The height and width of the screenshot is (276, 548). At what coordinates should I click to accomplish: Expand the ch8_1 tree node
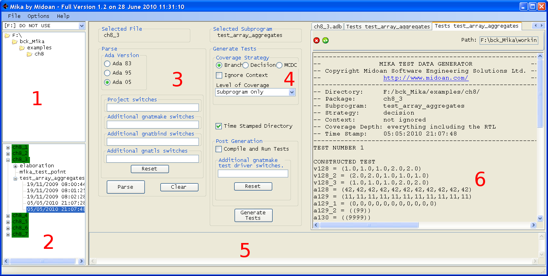click(x=8, y=148)
